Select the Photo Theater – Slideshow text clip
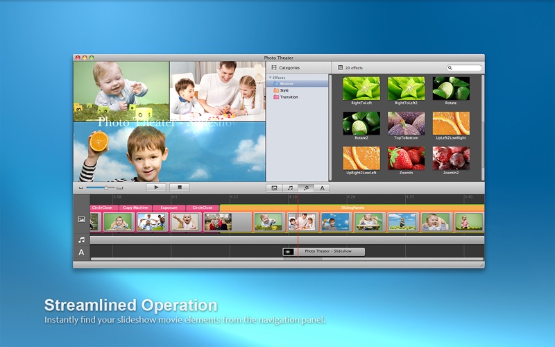 coord(323,251)
